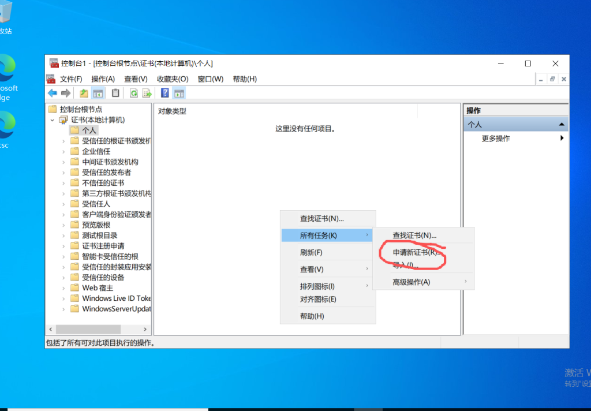Viewport: 591px width, 411px height.
Task: Collapse the 证书(本地计算机) tree node
Action: [x=53, y=120]
